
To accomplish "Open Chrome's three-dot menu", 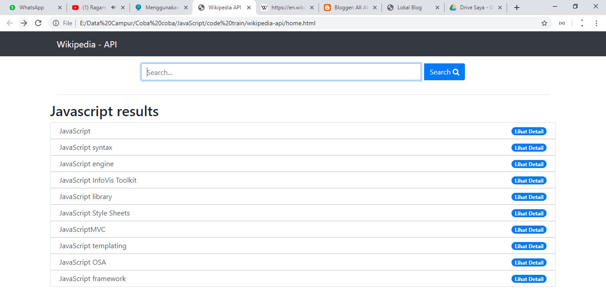I will [x=596, y=23].
